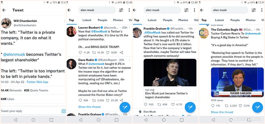Click Twitter Web App source link

point(37,82)
